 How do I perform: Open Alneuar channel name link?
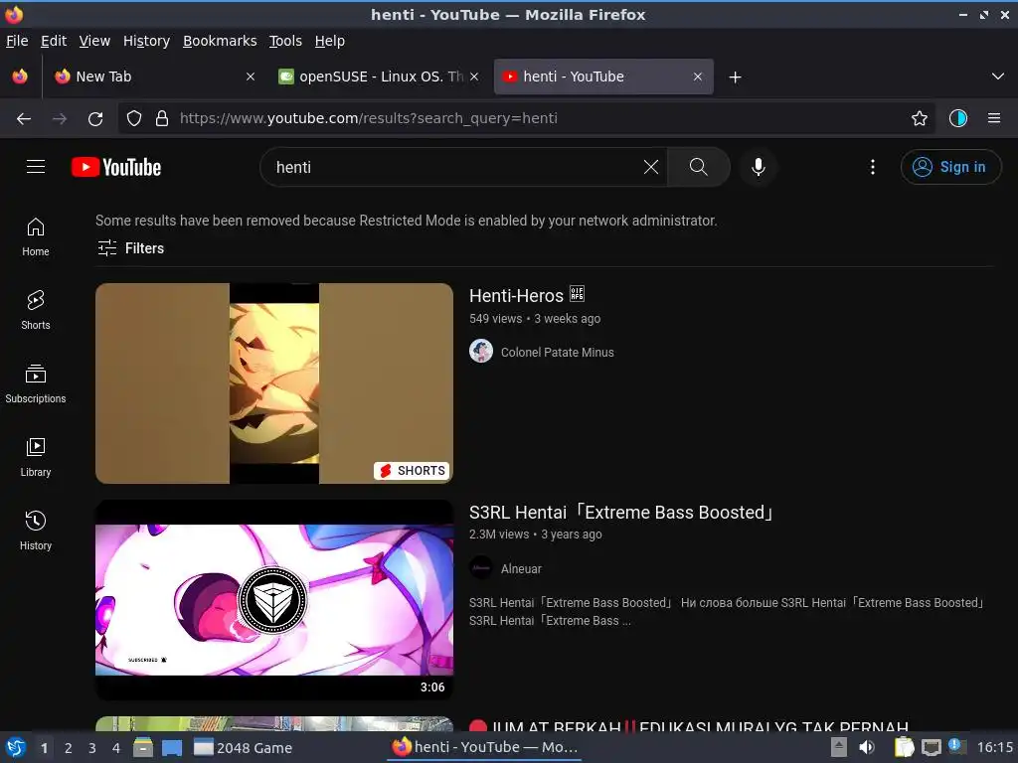click(521, 569)
